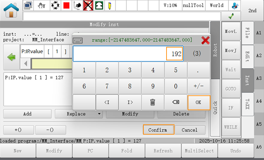Open the World coordinate selector

point(217,6)
